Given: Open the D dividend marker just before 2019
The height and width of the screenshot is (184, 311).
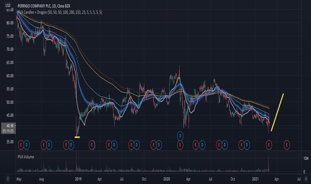Looking at the screenshot, I should pyautogui.click(x=71, y=145).
